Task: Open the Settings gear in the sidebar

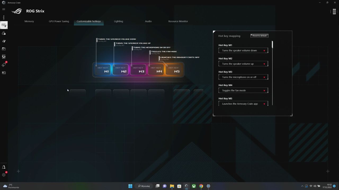Action: (x=4, y=175)
